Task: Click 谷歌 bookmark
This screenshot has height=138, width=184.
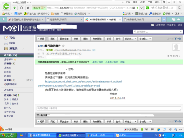Action: 18,14
